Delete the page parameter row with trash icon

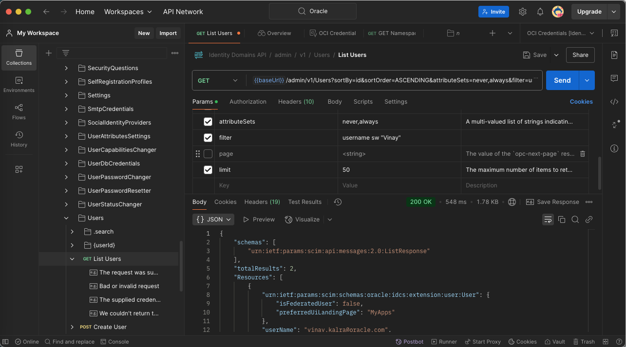coord(582,154)
